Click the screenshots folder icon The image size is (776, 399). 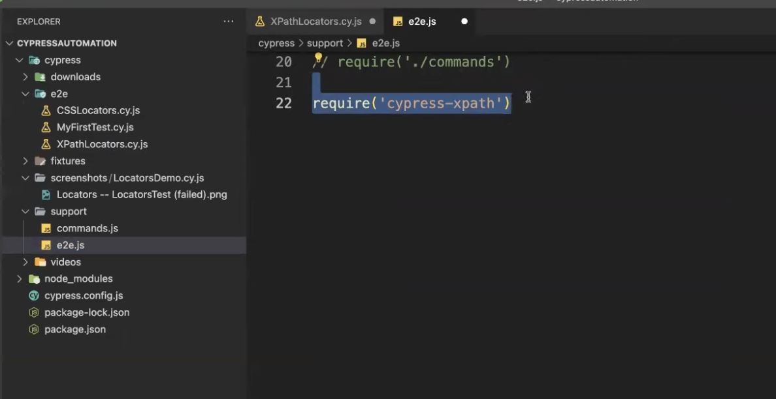click(x=40, y=178)
